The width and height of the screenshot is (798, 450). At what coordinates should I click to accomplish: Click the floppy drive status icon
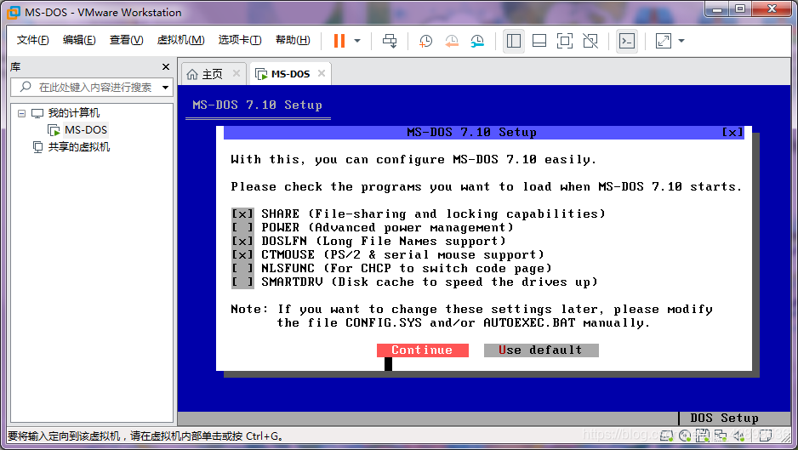tap(703, 436)
